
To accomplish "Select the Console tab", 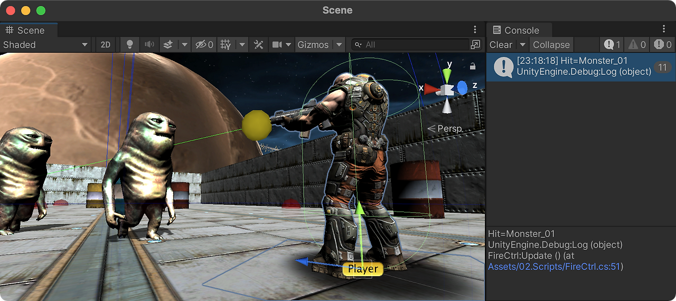I will (x=519, y=30).
